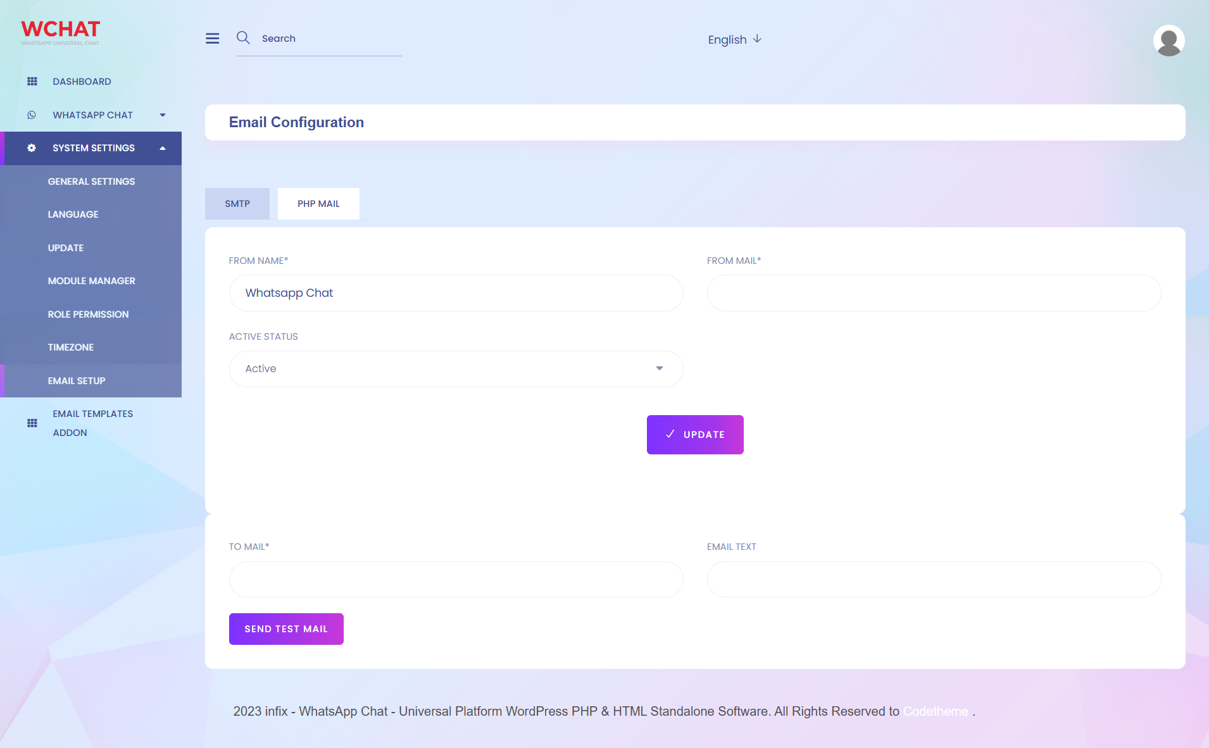Click the System Settings gear icon
The image size is (1209, 748).
(32, 148)
